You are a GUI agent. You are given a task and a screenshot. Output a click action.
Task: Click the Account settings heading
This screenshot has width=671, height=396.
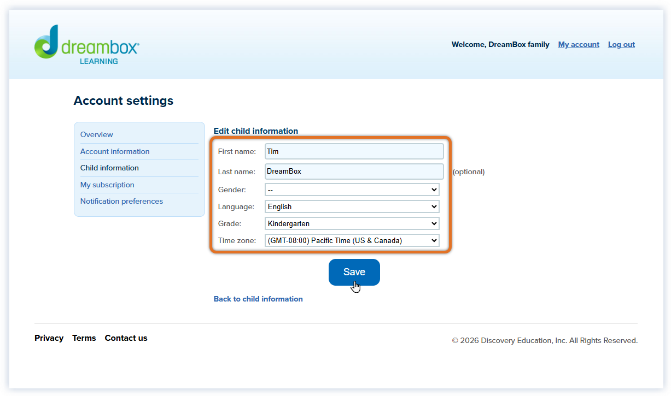click(x=124, y=101)
